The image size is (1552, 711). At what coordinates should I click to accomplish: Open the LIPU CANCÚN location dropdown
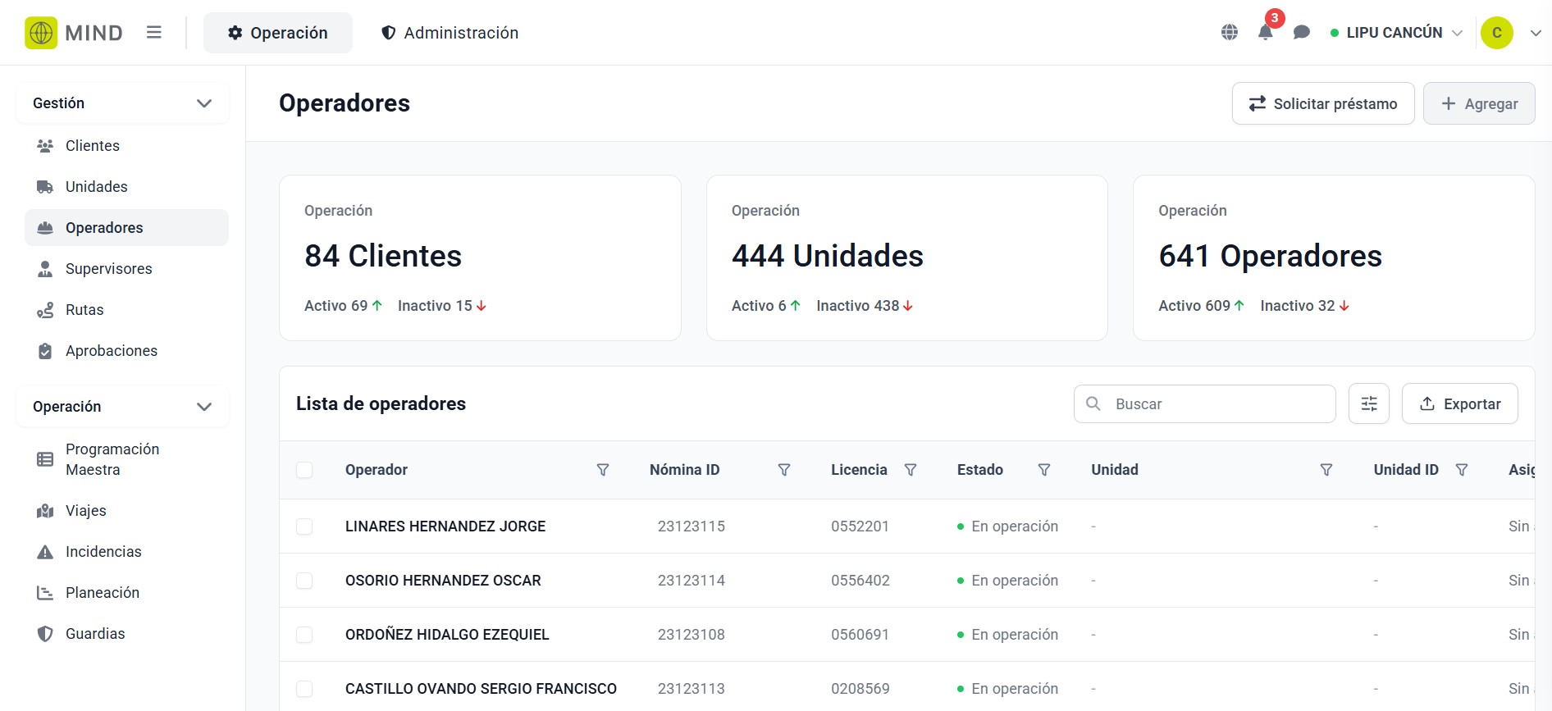1396,33
